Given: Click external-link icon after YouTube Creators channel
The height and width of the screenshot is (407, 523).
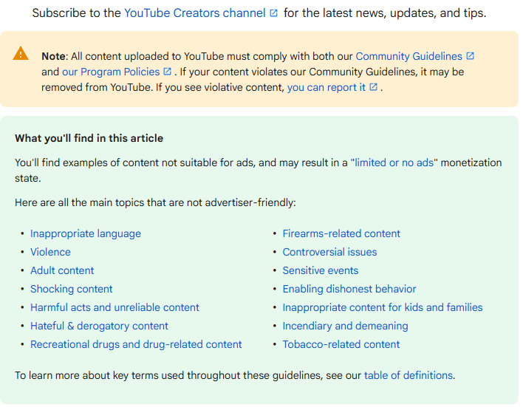Looking at the screenshot, I should pos(274,14).
